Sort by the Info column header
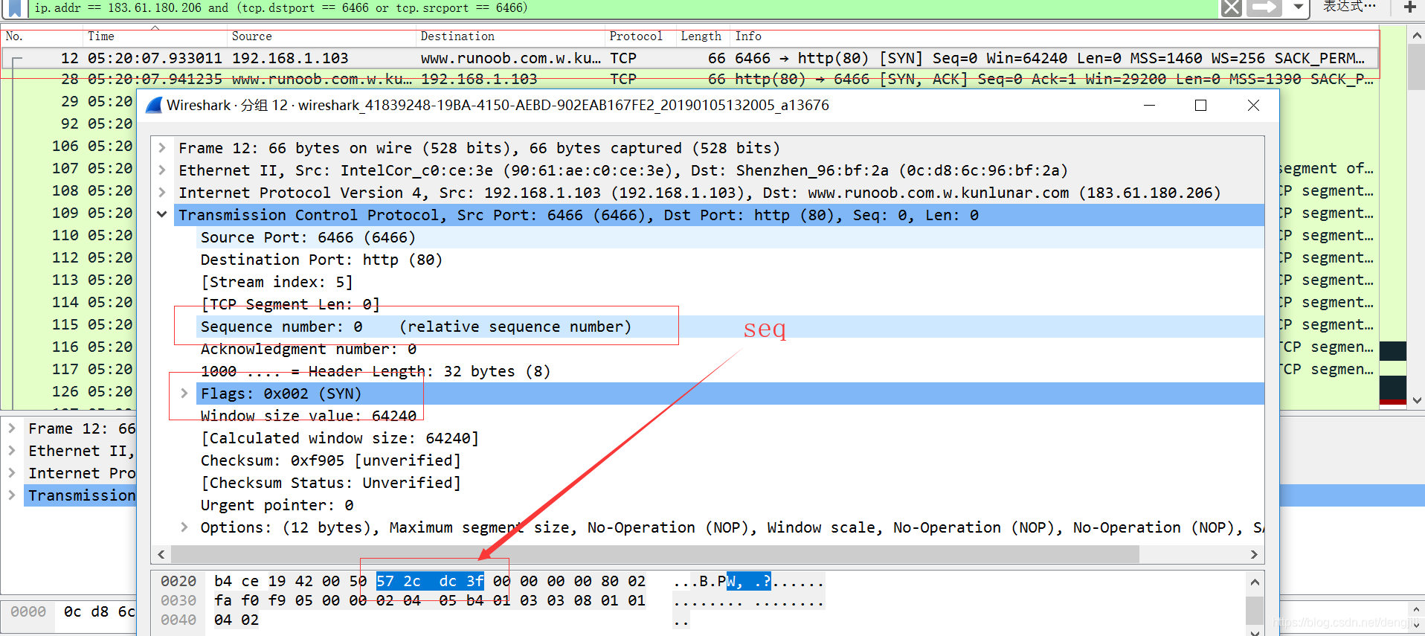 tap(1055, 36)
